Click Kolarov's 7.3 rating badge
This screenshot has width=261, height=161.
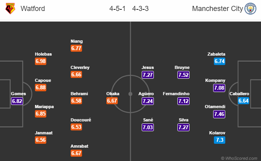(x=220, y=141)
